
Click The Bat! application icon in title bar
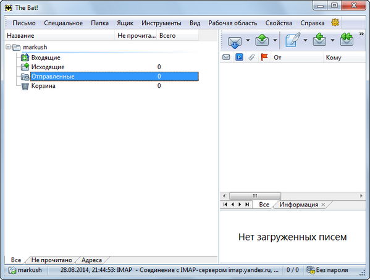[9, 8]
